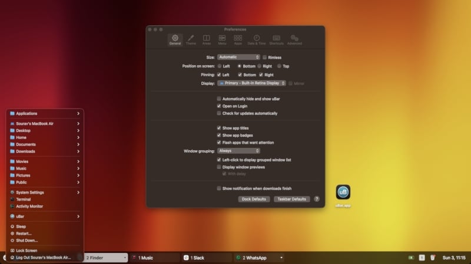The image size is (471, 264).
Task: Switch to WhatsApp in the taskbar
Action: click(x=259, y=258)
